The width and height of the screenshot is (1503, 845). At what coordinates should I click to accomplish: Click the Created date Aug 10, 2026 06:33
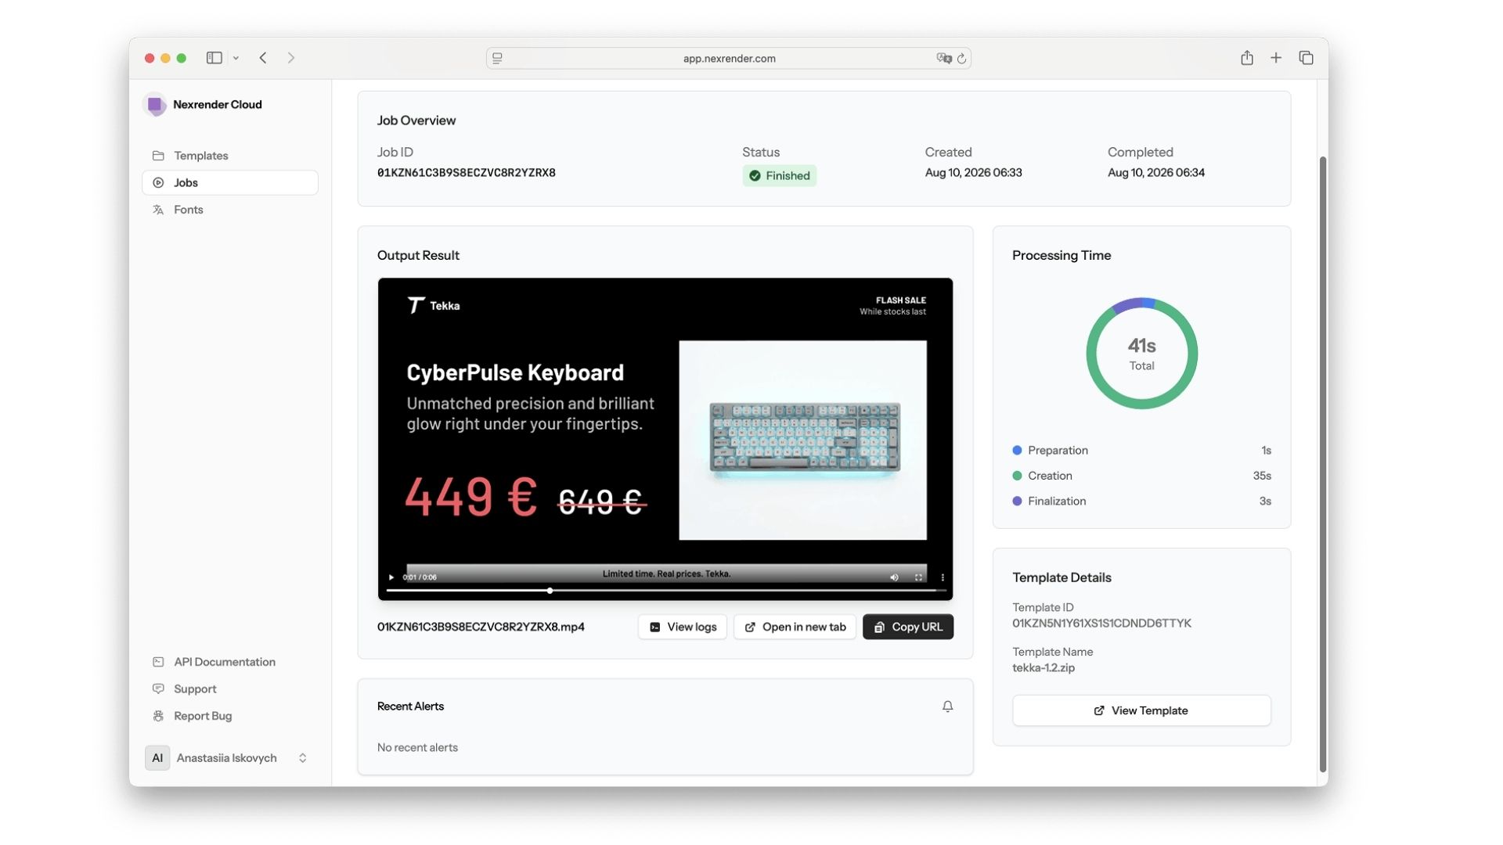[x=973, y=173]
